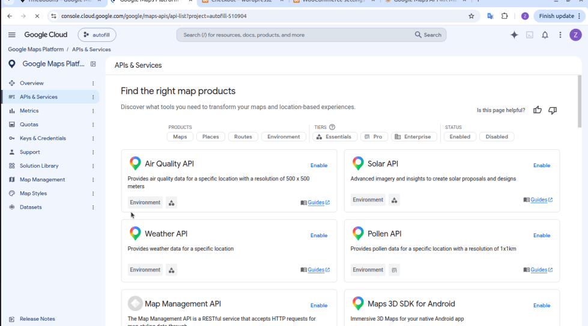Switch to the WooCommerce settings browser tab
Viewport: 588px width, 326px height.
[x=333, y=1]
